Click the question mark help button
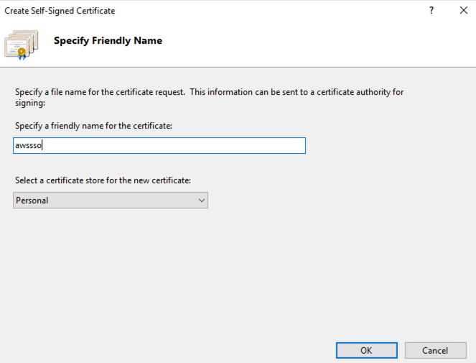The image size is (476, 363). point(431,11)
